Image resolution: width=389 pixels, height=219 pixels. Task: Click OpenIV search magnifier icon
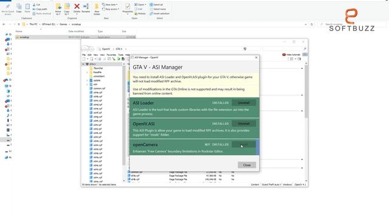coord(305,49)
